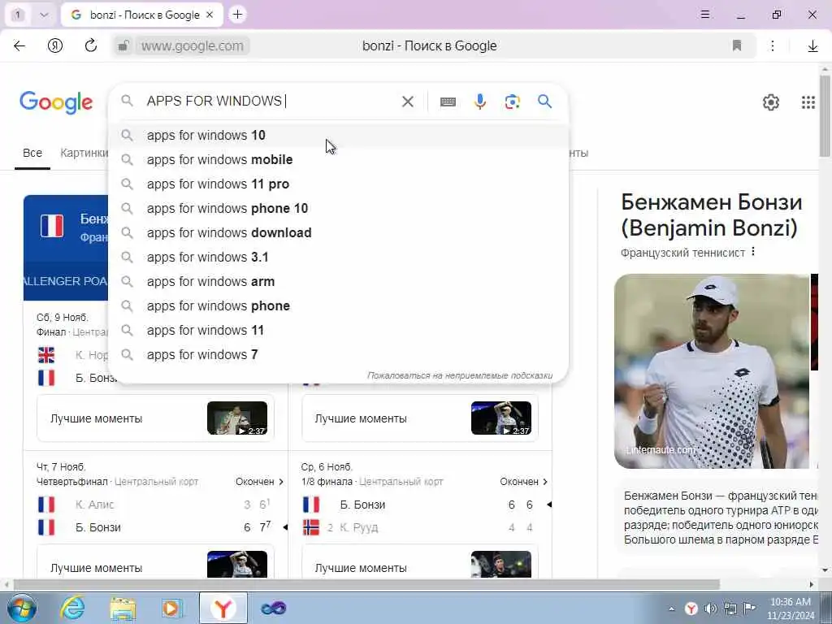This screenshot has width=832, height=624.
Task: Choose suggestion apps for windows mobile
Action: (x=338, y=160)
